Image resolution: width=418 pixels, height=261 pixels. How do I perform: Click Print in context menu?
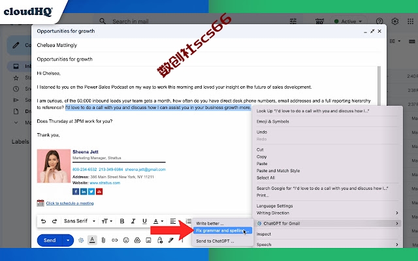(263, 195)
